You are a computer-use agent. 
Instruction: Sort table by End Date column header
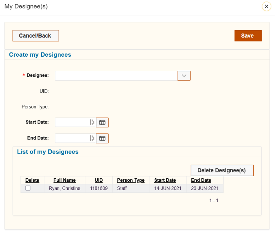[201, 180]
